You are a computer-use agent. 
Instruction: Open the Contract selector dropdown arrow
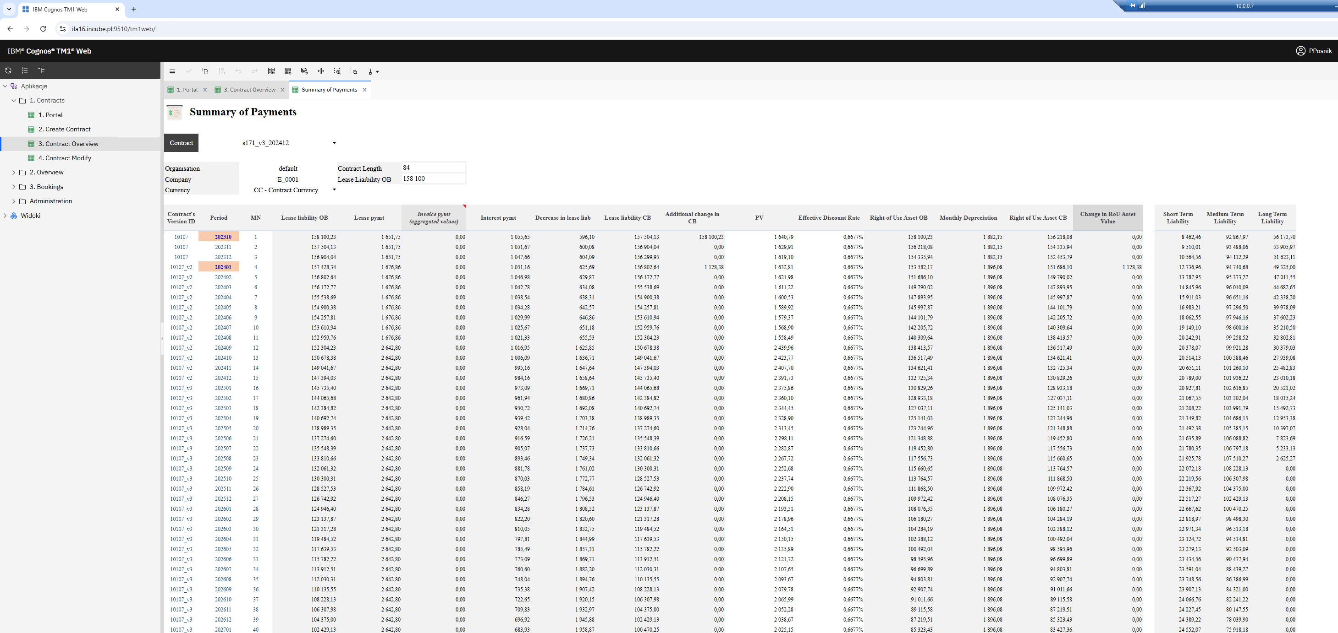tap(334, 143)
